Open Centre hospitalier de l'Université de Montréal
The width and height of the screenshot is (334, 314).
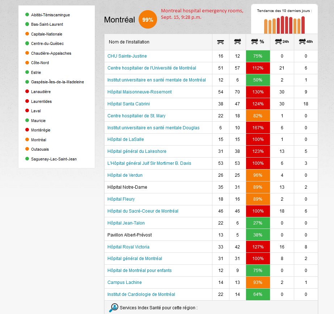(x=152, y=68)
